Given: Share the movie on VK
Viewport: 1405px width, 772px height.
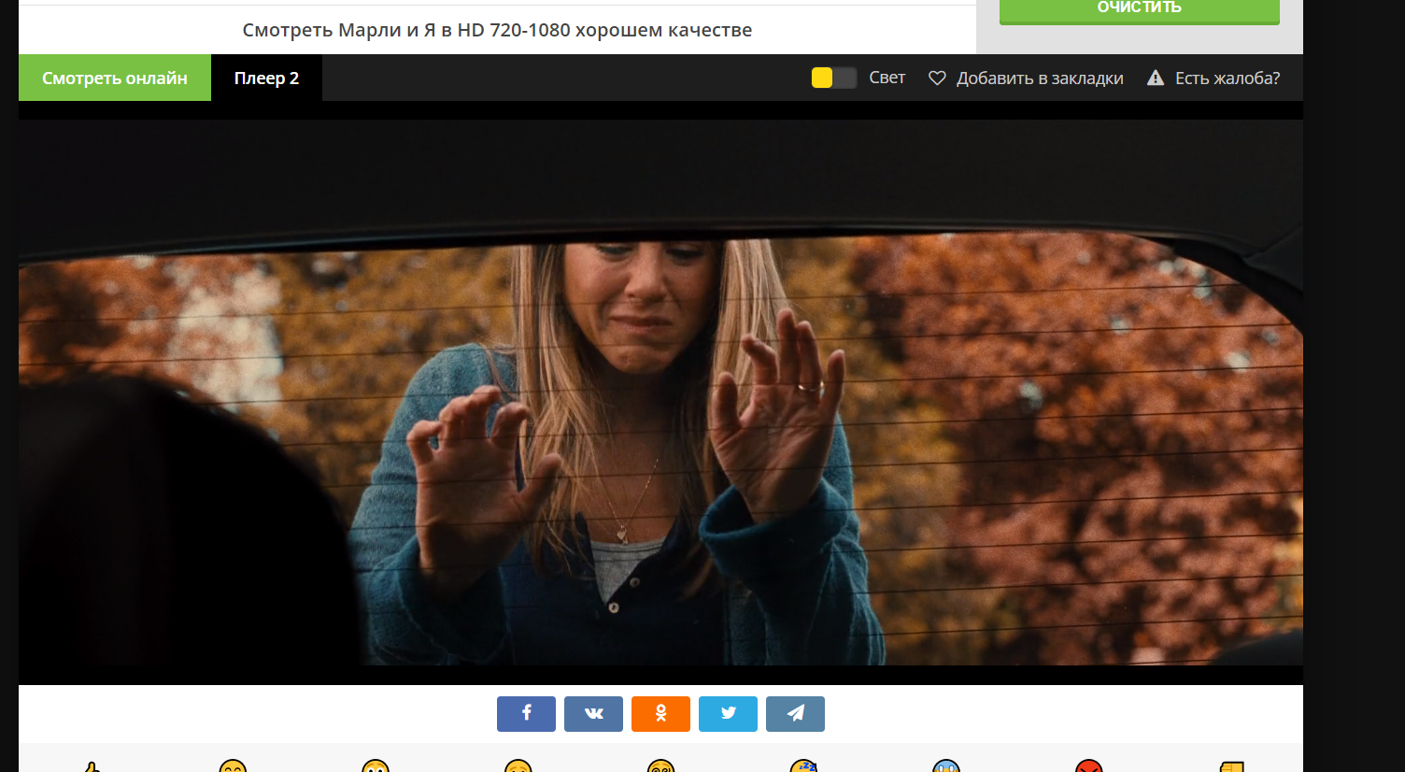Looking at the screenshot, I should [x=593, y=714].
